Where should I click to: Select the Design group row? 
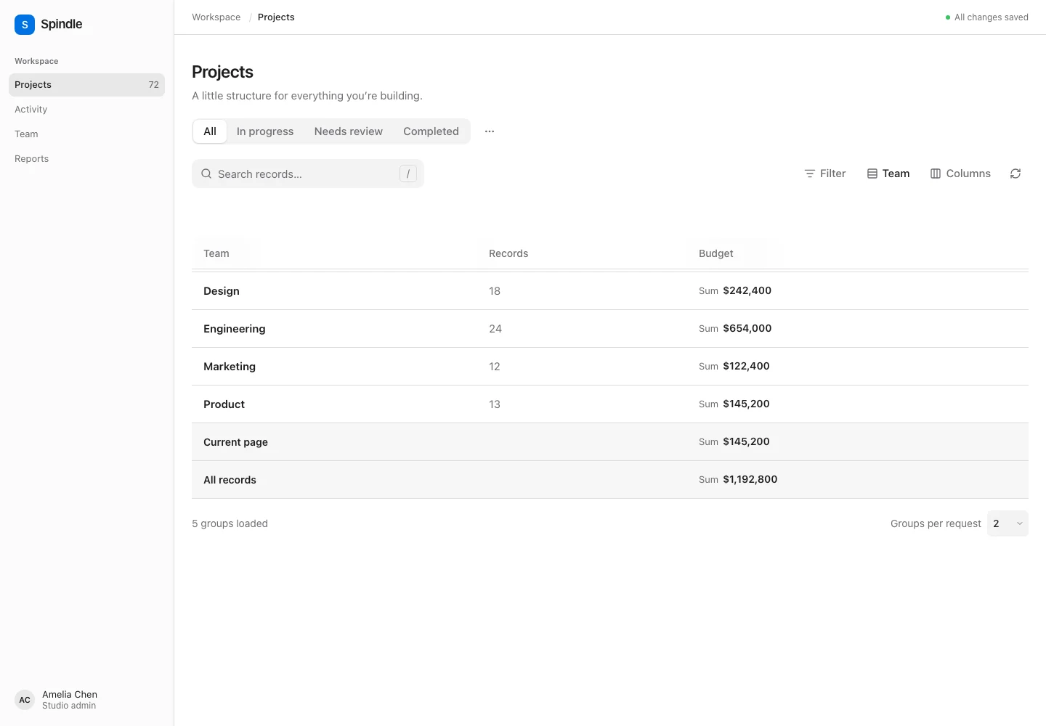point(610,291)
